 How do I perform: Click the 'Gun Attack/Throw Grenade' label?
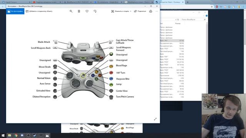pos(125,41)
